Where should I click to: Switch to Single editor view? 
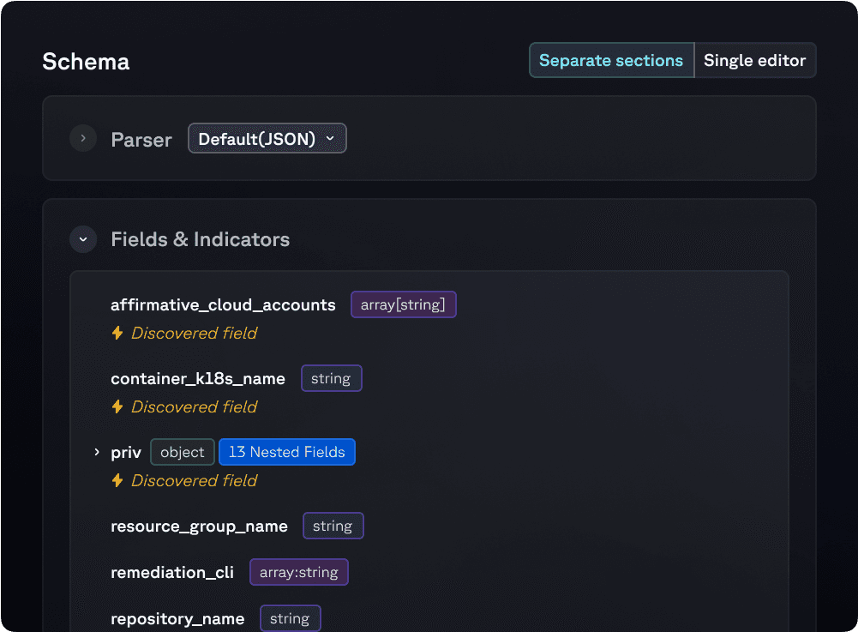click(x=754, y=60)
